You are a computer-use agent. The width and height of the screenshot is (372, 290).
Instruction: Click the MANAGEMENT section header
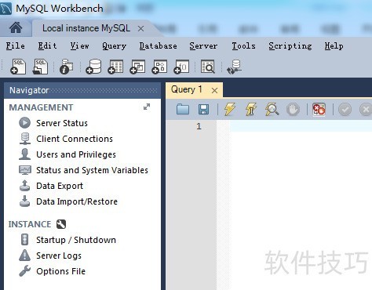[x=41, y=107]
